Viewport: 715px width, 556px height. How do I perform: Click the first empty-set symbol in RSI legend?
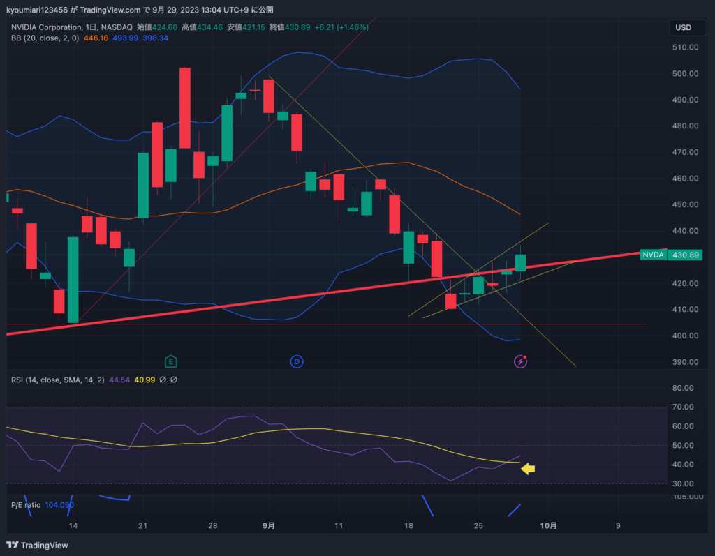(163, 380)
